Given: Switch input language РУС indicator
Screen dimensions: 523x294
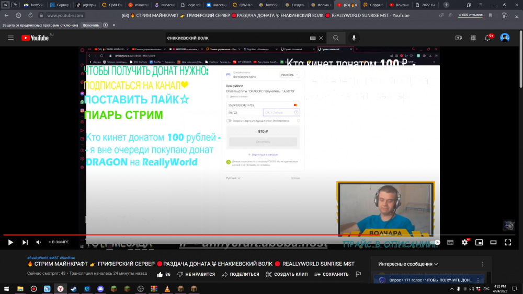Looking at the screenshot, I should click(x=486, y=289).
